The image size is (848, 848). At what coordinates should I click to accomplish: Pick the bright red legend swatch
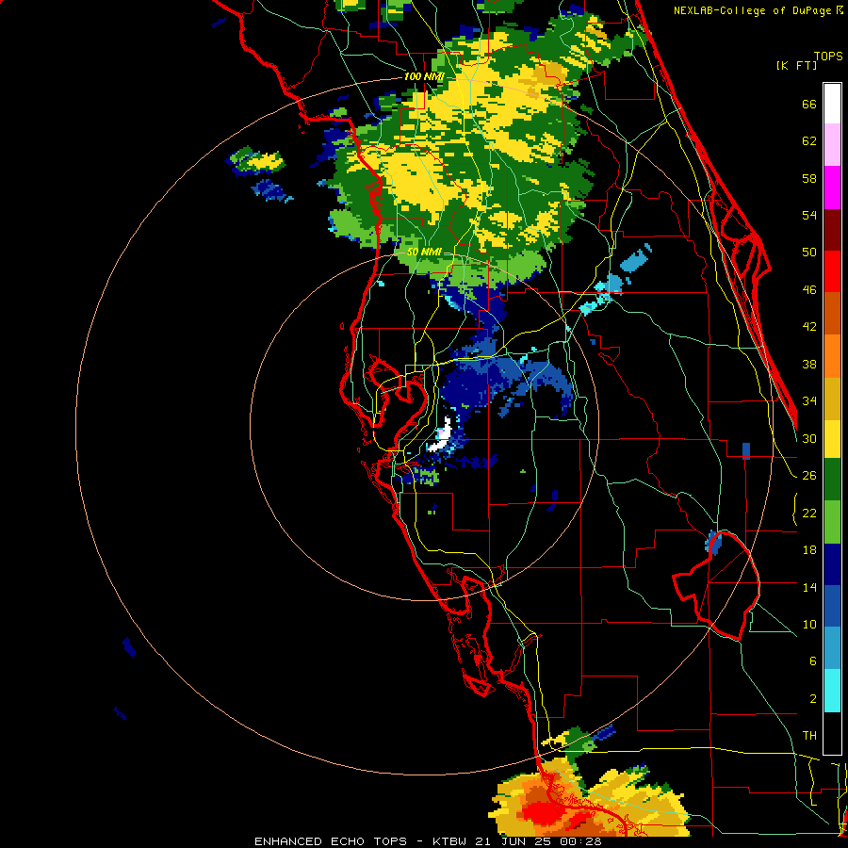(x=832, y=271)
